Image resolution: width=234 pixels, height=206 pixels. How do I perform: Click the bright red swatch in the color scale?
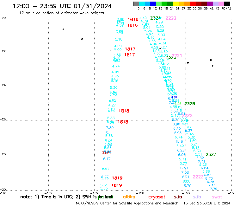click(x=193, y=4)
